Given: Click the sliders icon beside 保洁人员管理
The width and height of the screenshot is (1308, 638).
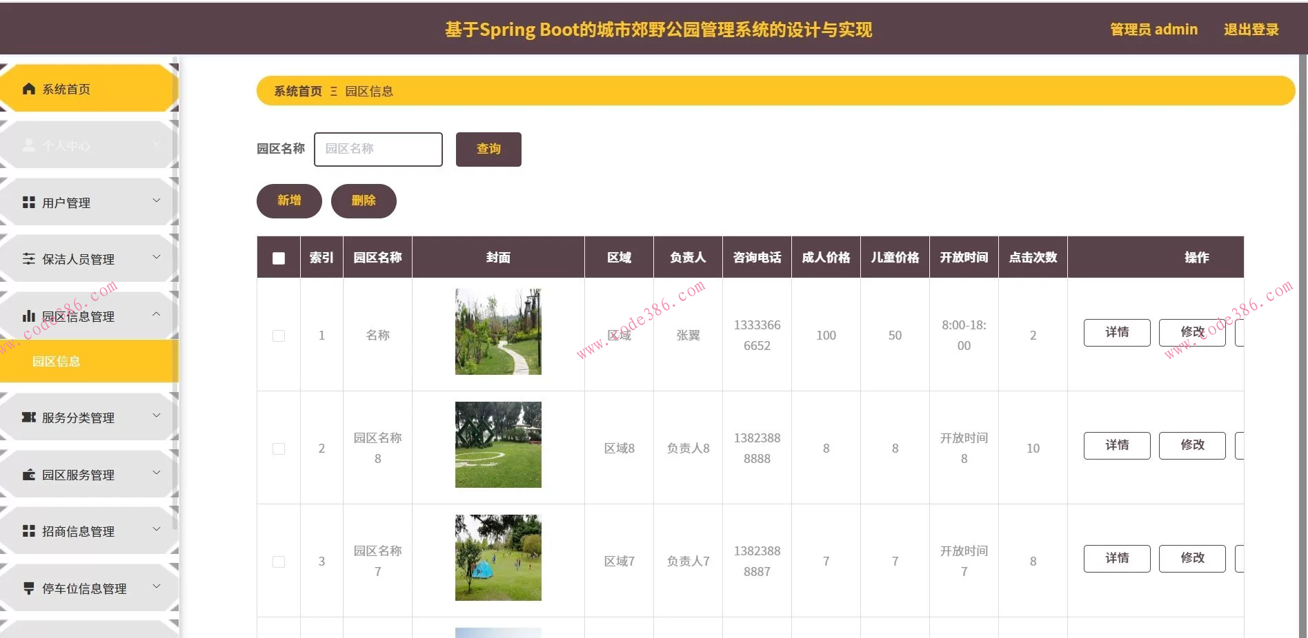Looking at the screenshot, I should pos(29,259).
